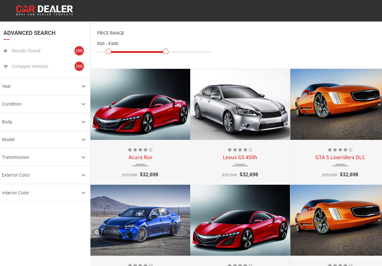382x266 pixels.
Task: Click the '$50 - $300' price range value
Action: click(x=108, y=44)
